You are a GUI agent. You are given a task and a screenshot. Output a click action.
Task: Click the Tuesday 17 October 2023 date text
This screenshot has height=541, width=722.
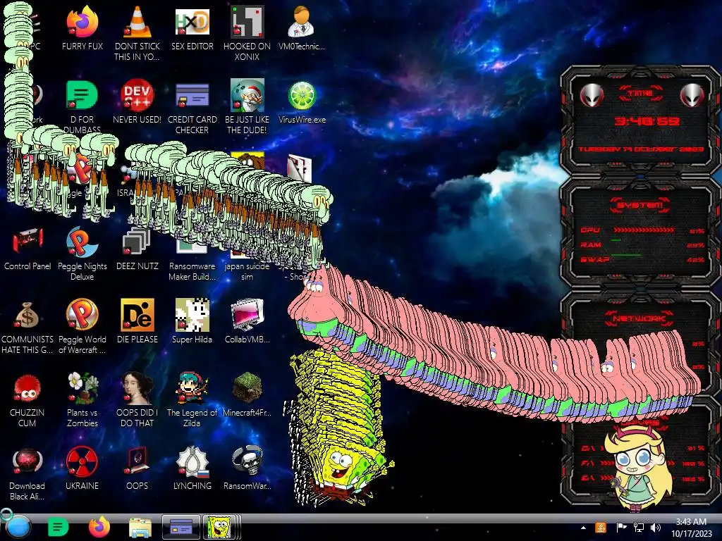point(640,149)
